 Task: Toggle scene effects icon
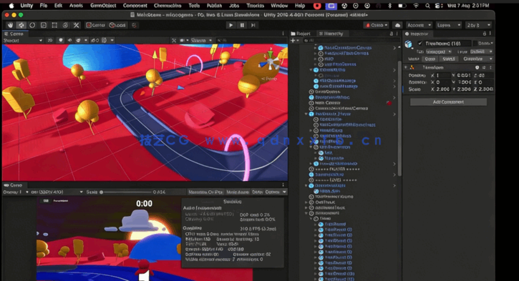(78, 40)
